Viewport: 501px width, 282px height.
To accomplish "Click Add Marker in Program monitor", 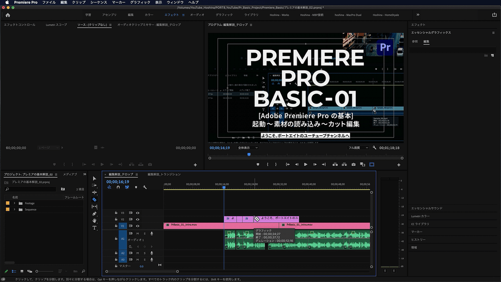I will tap(258, 165).
